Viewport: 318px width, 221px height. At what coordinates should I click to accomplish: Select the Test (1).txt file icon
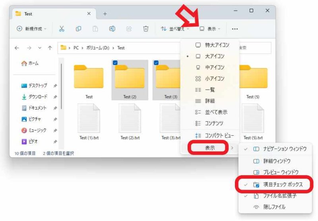coord(89,118)
